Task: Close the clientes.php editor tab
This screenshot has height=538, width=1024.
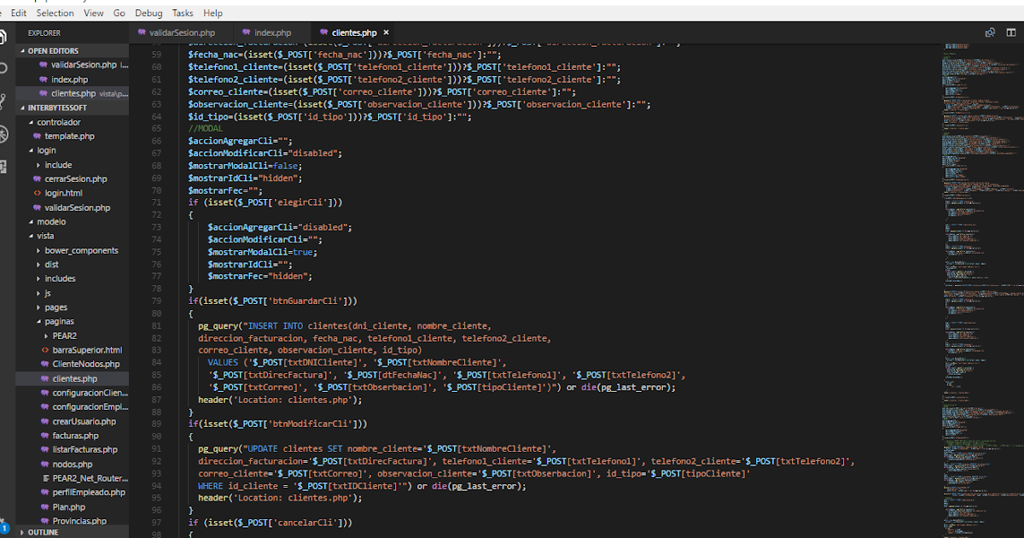Action: click(385, 32)
